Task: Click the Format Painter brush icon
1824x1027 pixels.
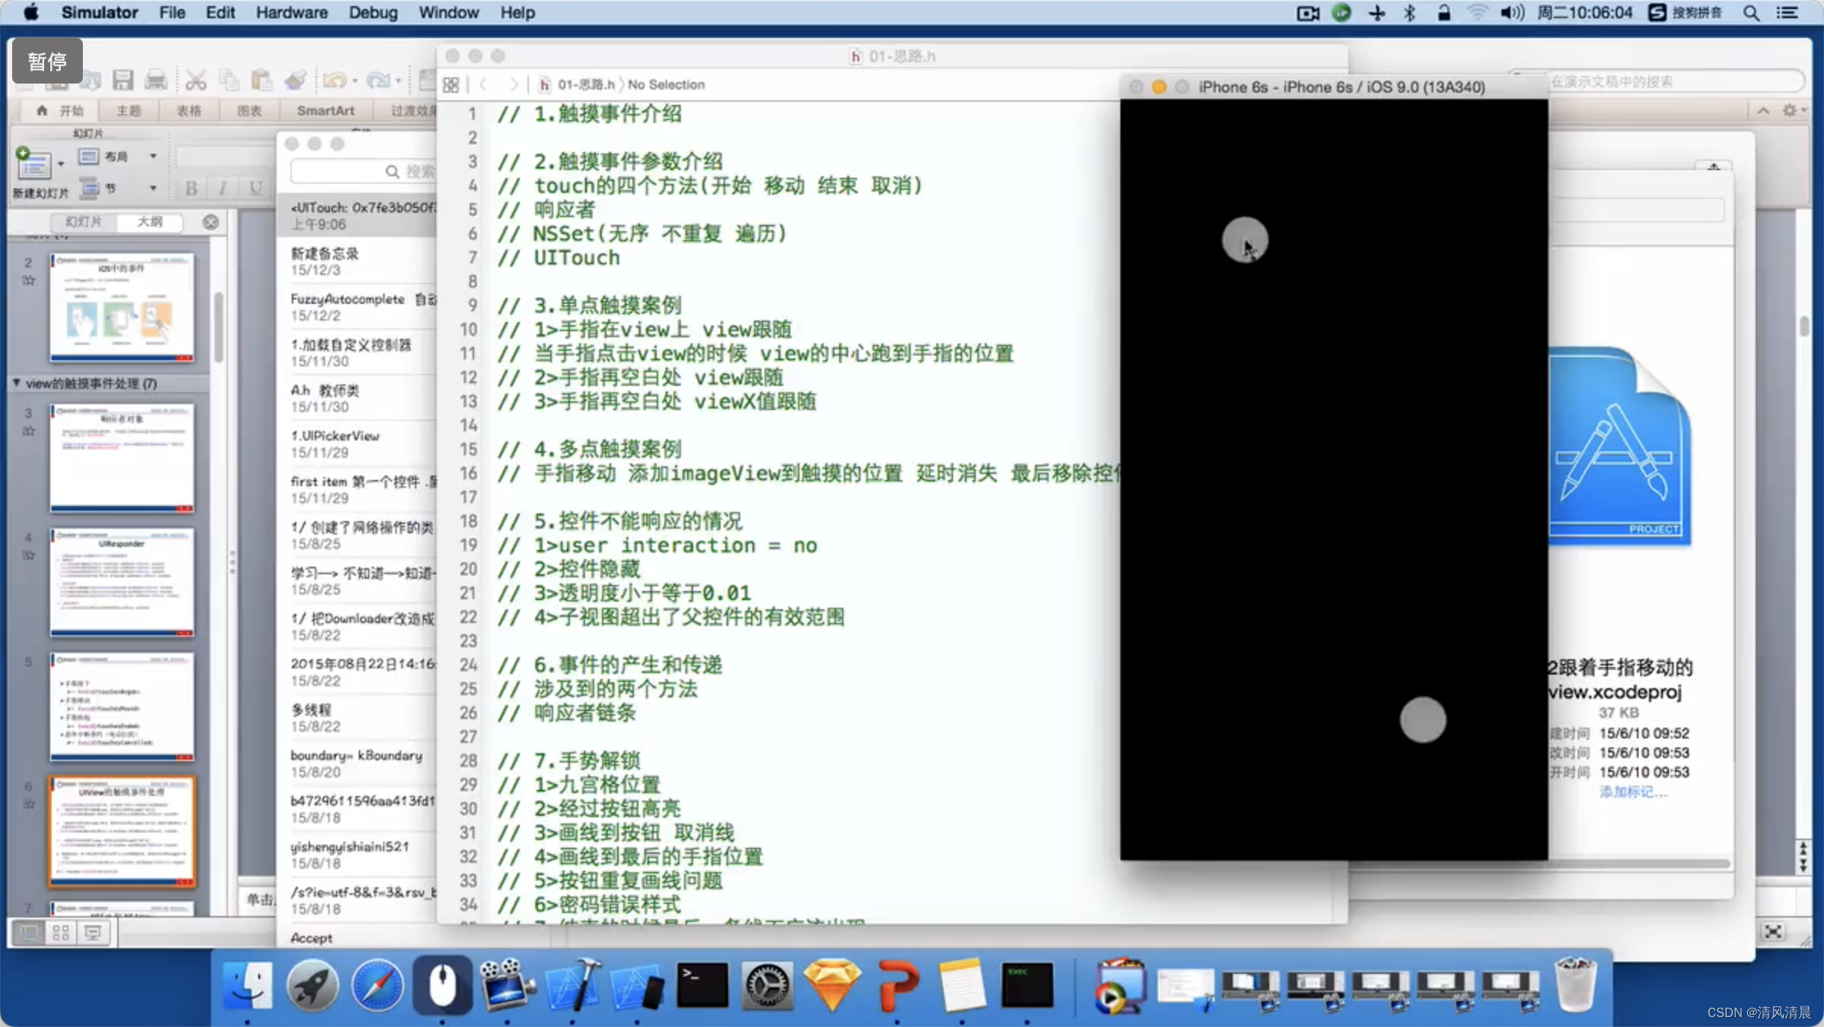Action: coord(296,80)
